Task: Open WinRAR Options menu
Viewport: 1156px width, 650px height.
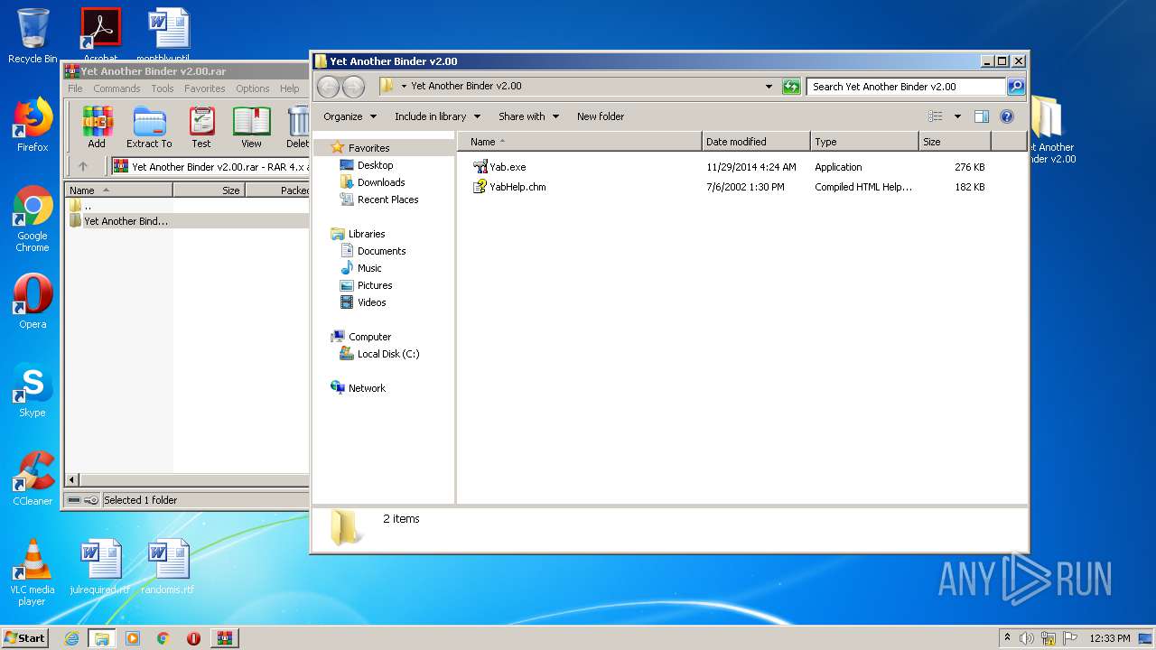Action: [253, 88]
